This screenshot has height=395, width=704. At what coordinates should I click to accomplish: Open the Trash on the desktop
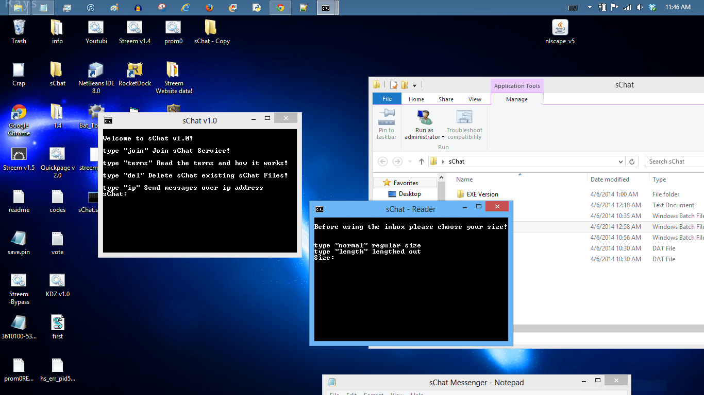point(19,27)
